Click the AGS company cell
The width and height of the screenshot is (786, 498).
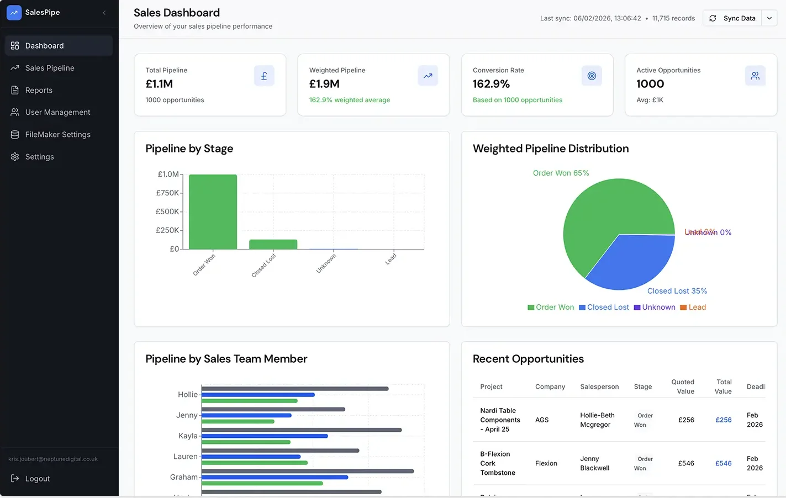542,420
